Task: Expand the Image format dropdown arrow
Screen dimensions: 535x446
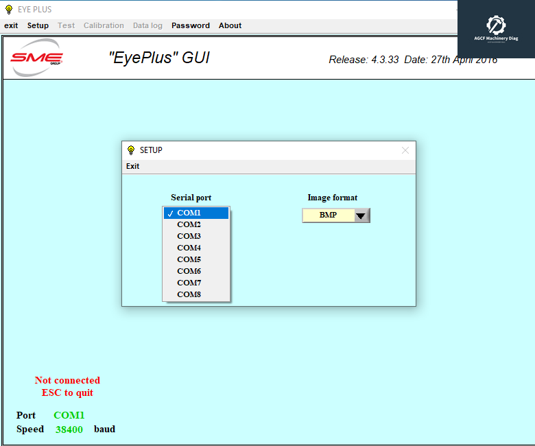Action: [x=362, y=215]
